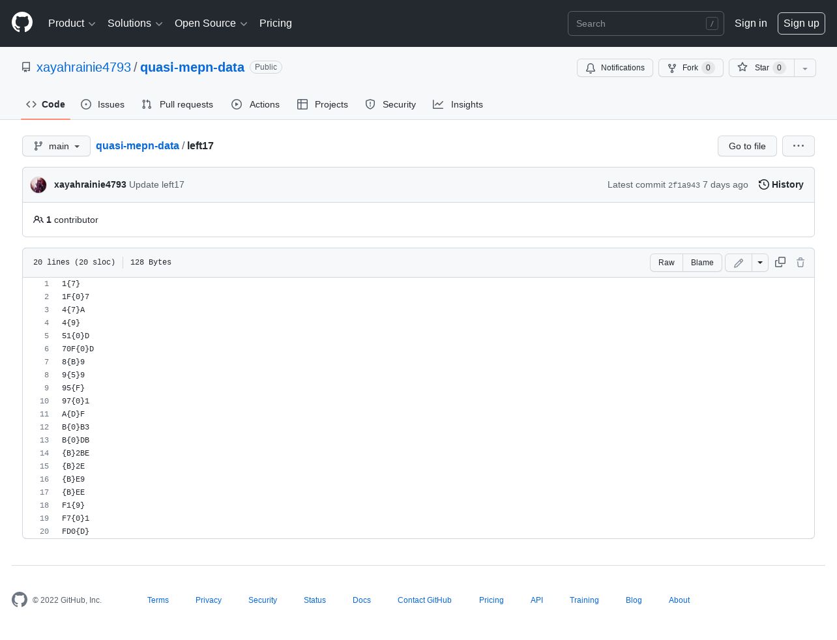Open footer API link
837x640 pixels.
(x=536, y=600)
